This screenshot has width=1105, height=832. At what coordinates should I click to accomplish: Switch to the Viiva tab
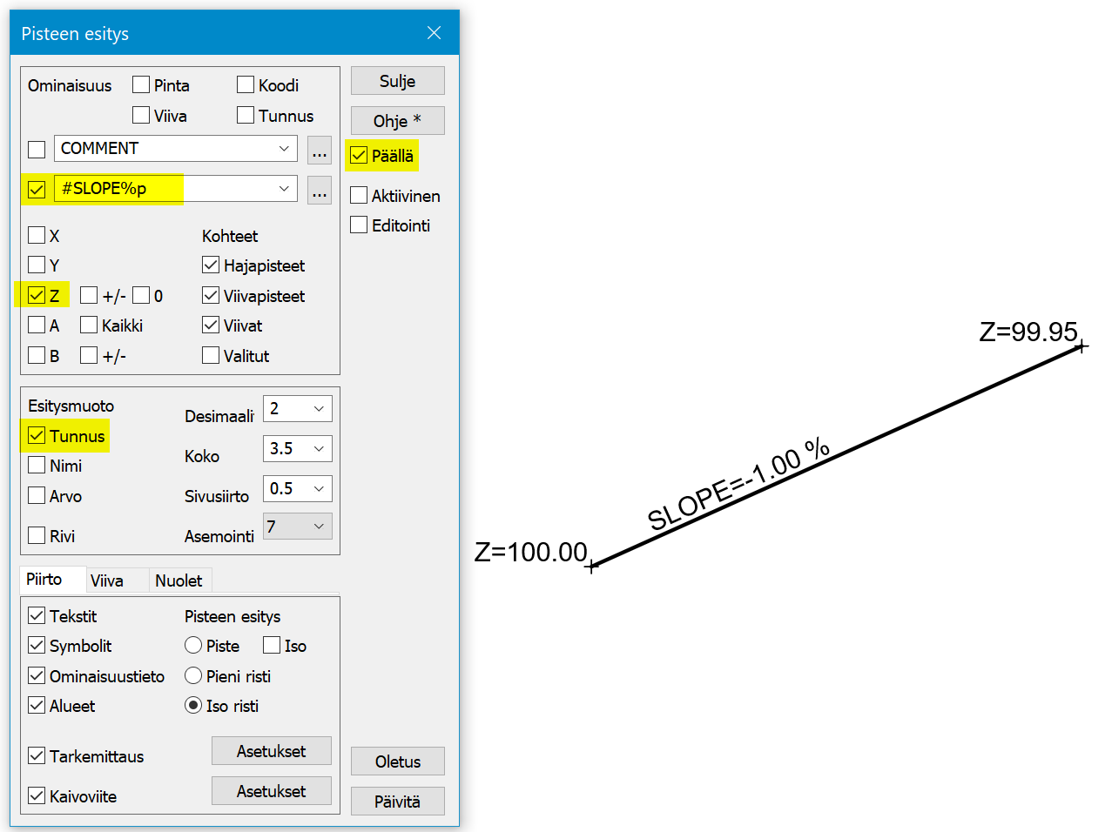(x=107, y=580)
